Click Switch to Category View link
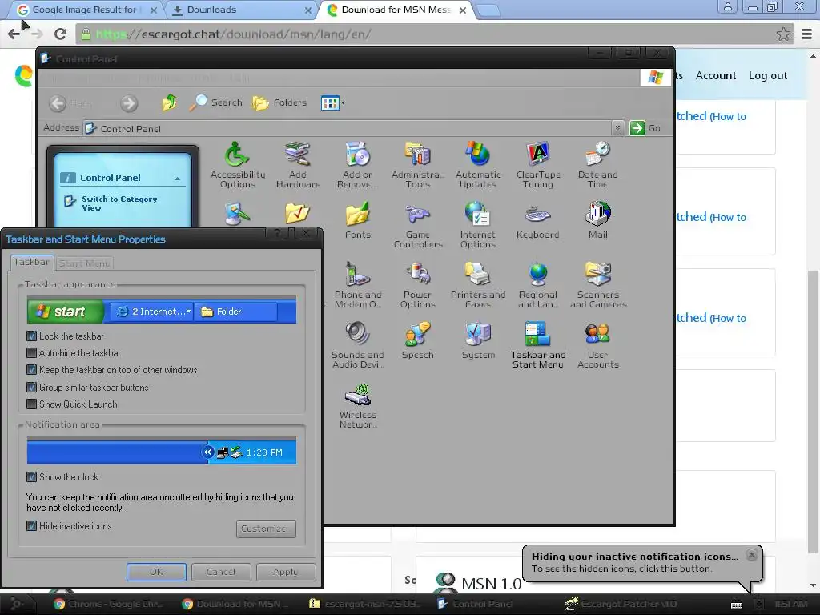The image size is (820, 615). coord(119,203)
